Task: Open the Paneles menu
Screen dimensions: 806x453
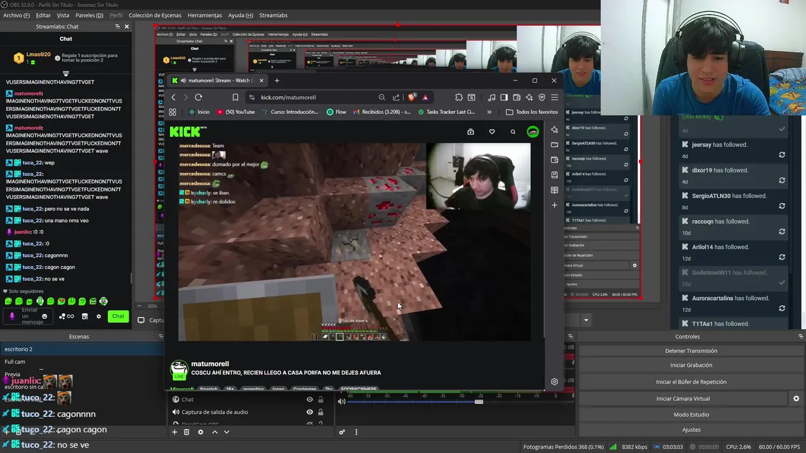Action: (89, 15)
